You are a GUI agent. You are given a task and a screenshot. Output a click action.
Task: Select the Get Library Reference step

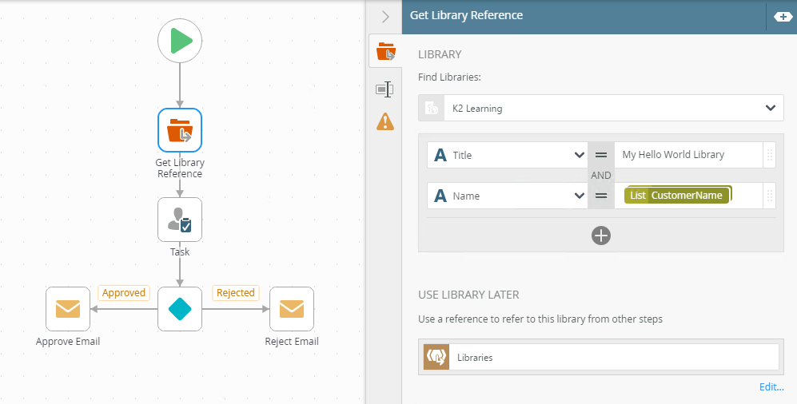(180, 130)
